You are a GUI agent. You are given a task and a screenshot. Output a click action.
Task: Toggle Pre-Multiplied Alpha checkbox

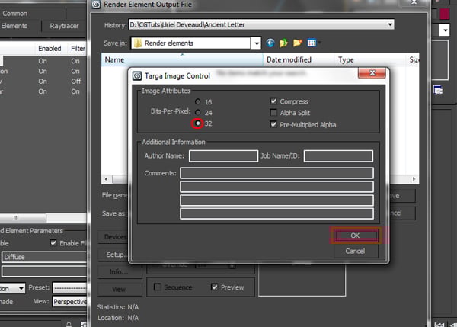(273, 124)
